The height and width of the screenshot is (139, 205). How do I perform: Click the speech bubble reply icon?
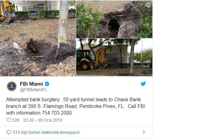(9, 132)
